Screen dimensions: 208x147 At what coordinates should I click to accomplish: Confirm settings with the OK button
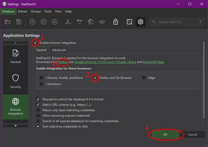(x=165, y=134)
